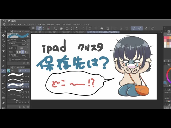Click the opacity value stepper arrows

tap(26, 44)
